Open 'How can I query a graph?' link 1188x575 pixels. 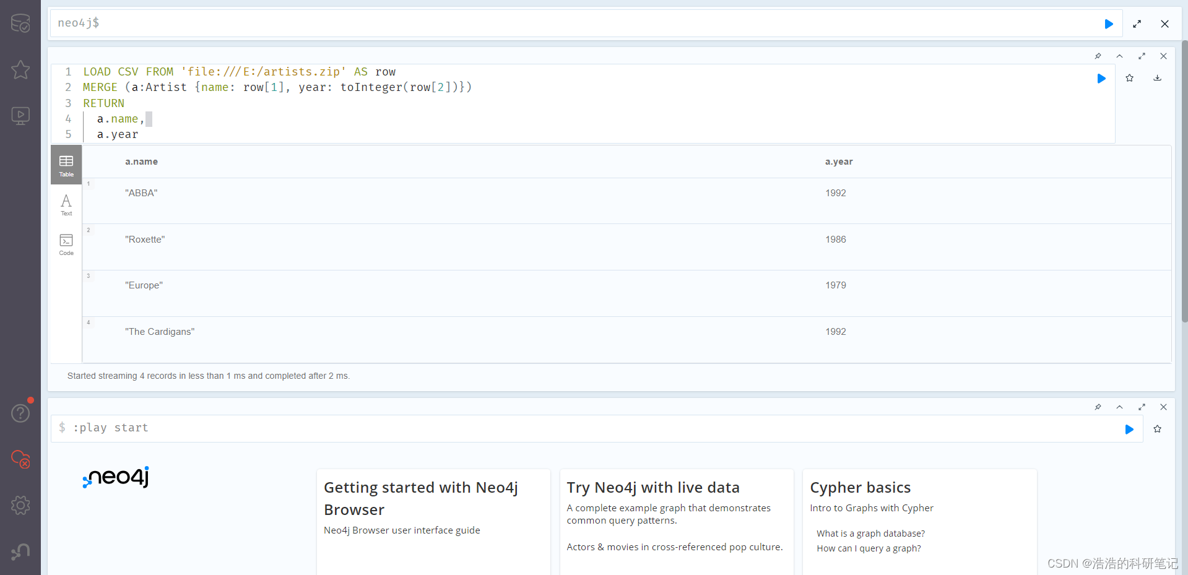coord(869,548)
